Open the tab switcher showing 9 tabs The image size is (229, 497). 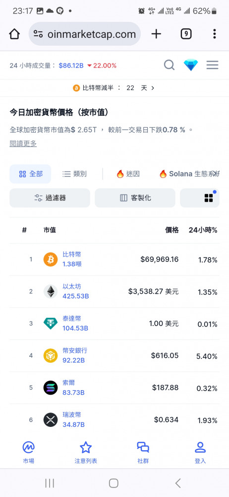(x=186, y=34)
